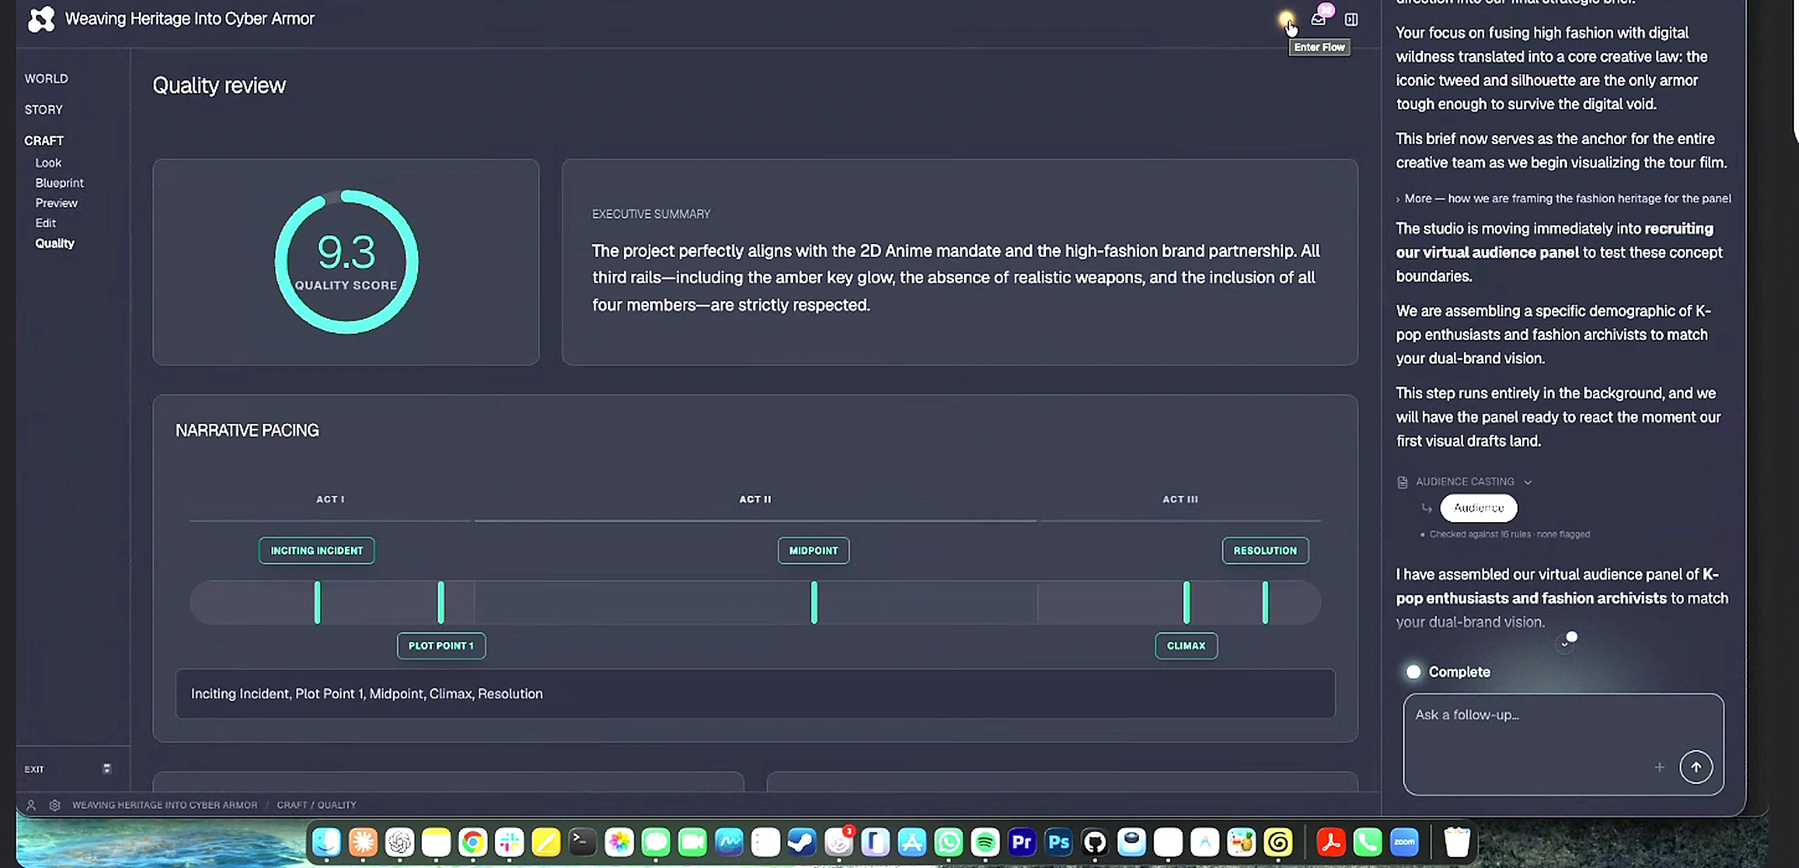Expand the 'More — how we are framing' disclosure
Image resolution: width=1799 pixels, height=868 pixels.
(1563, 198)
